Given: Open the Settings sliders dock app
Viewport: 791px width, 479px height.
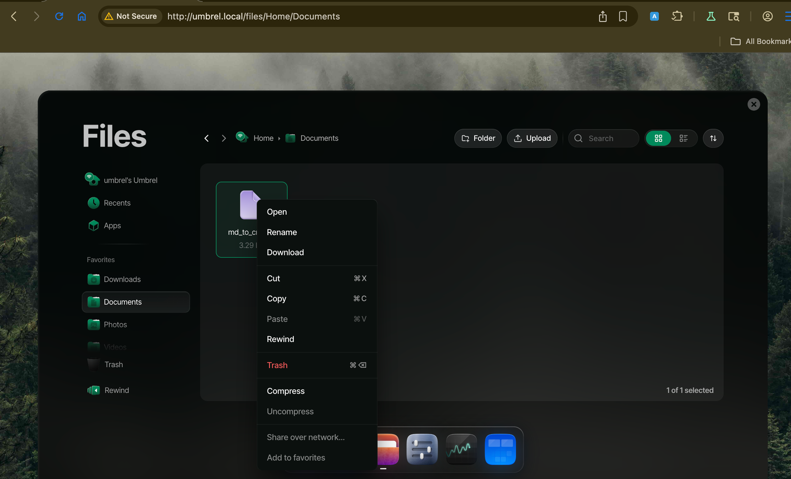Looking at the screenshot, I should click(422, 449).
